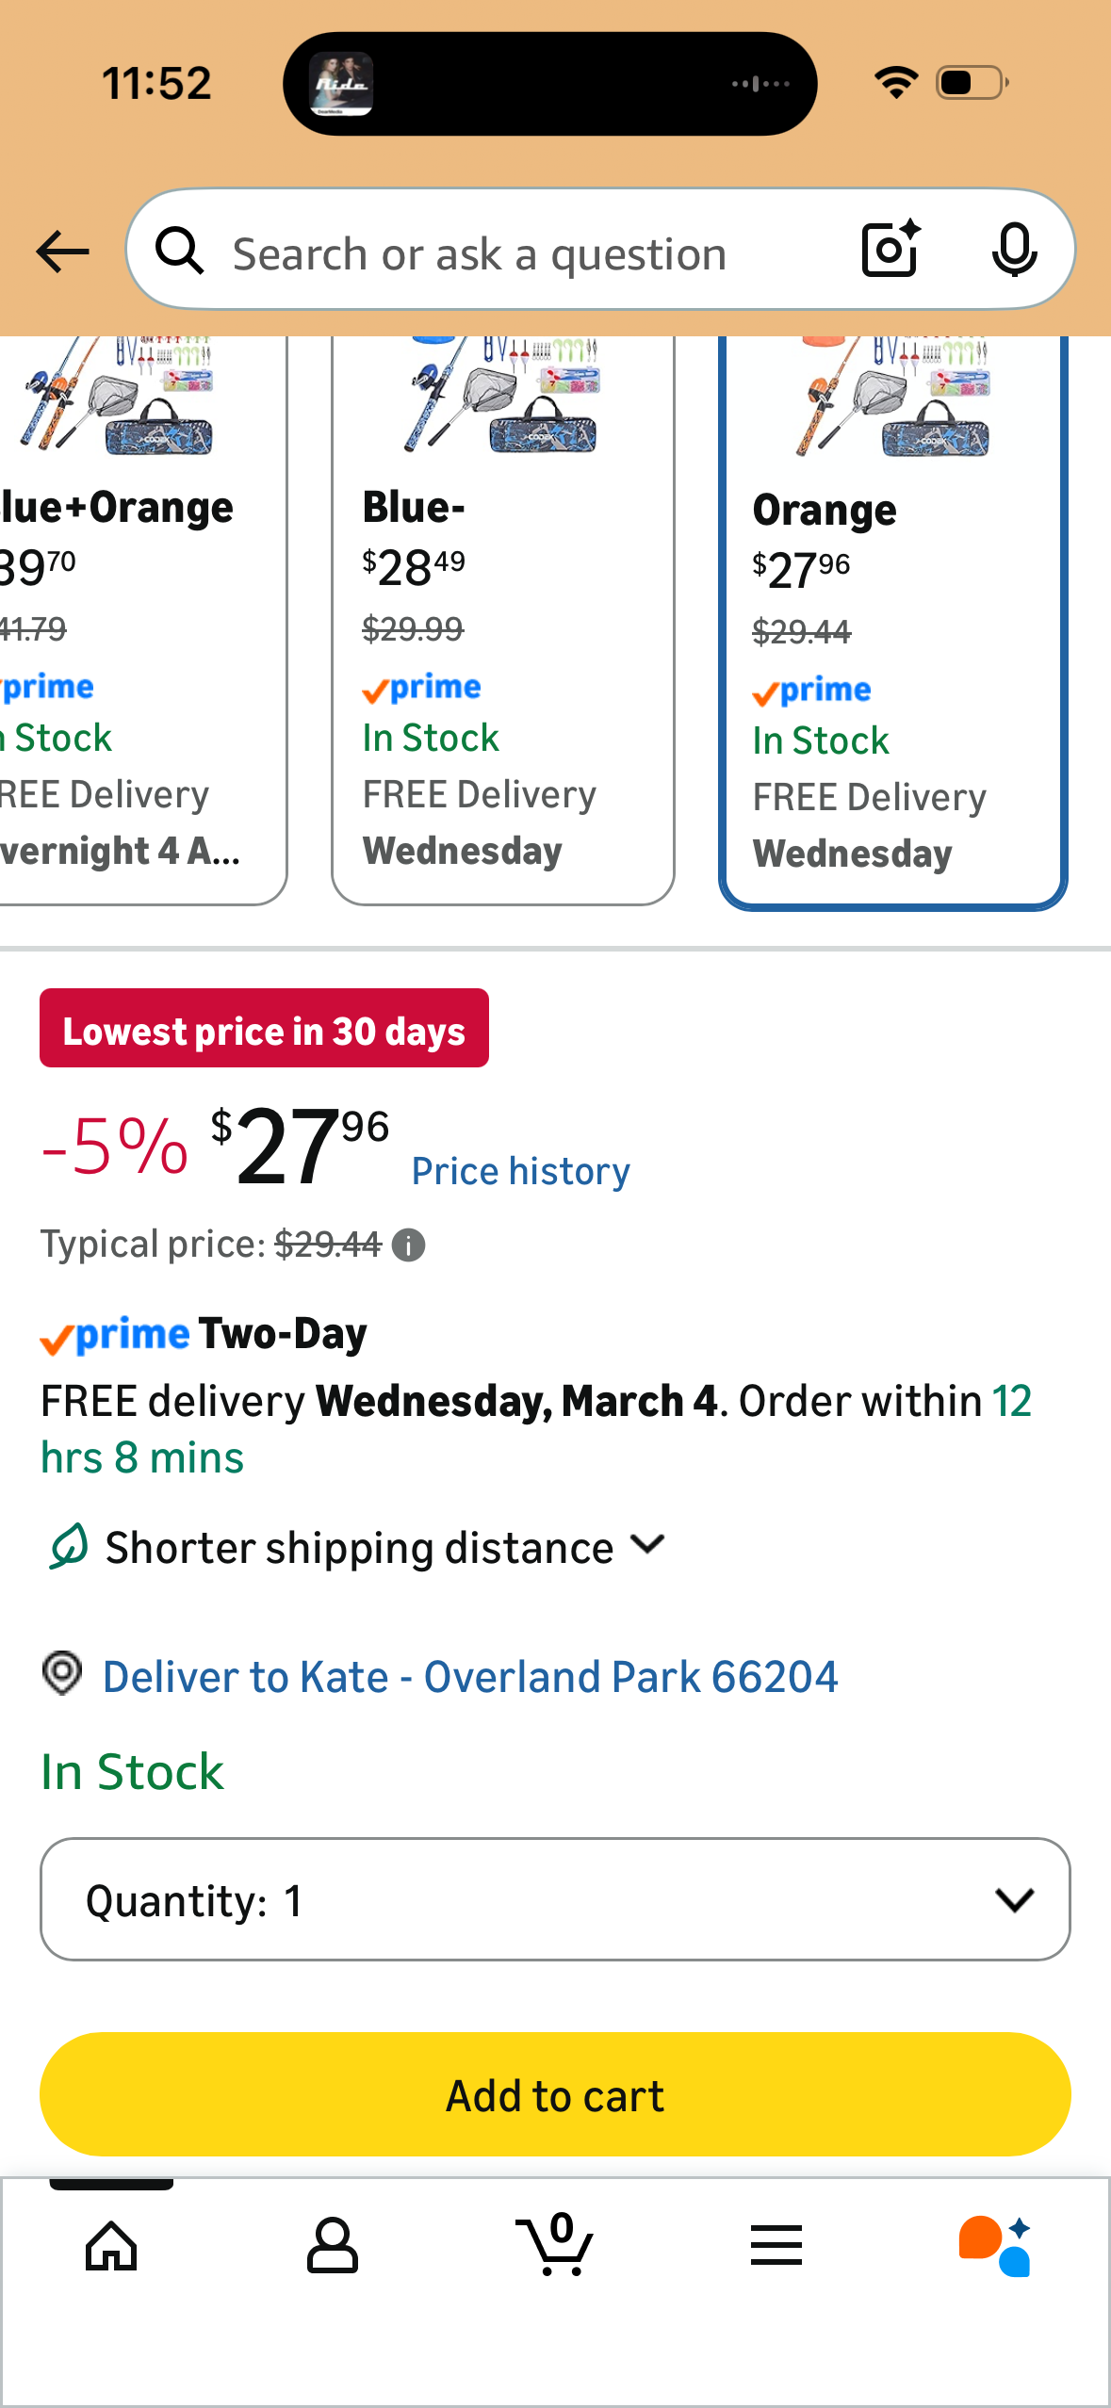The width and height of the screenshot is (1111, 2408).
Task: Open camera lens search icon
Action: click(x=890, y=250)
